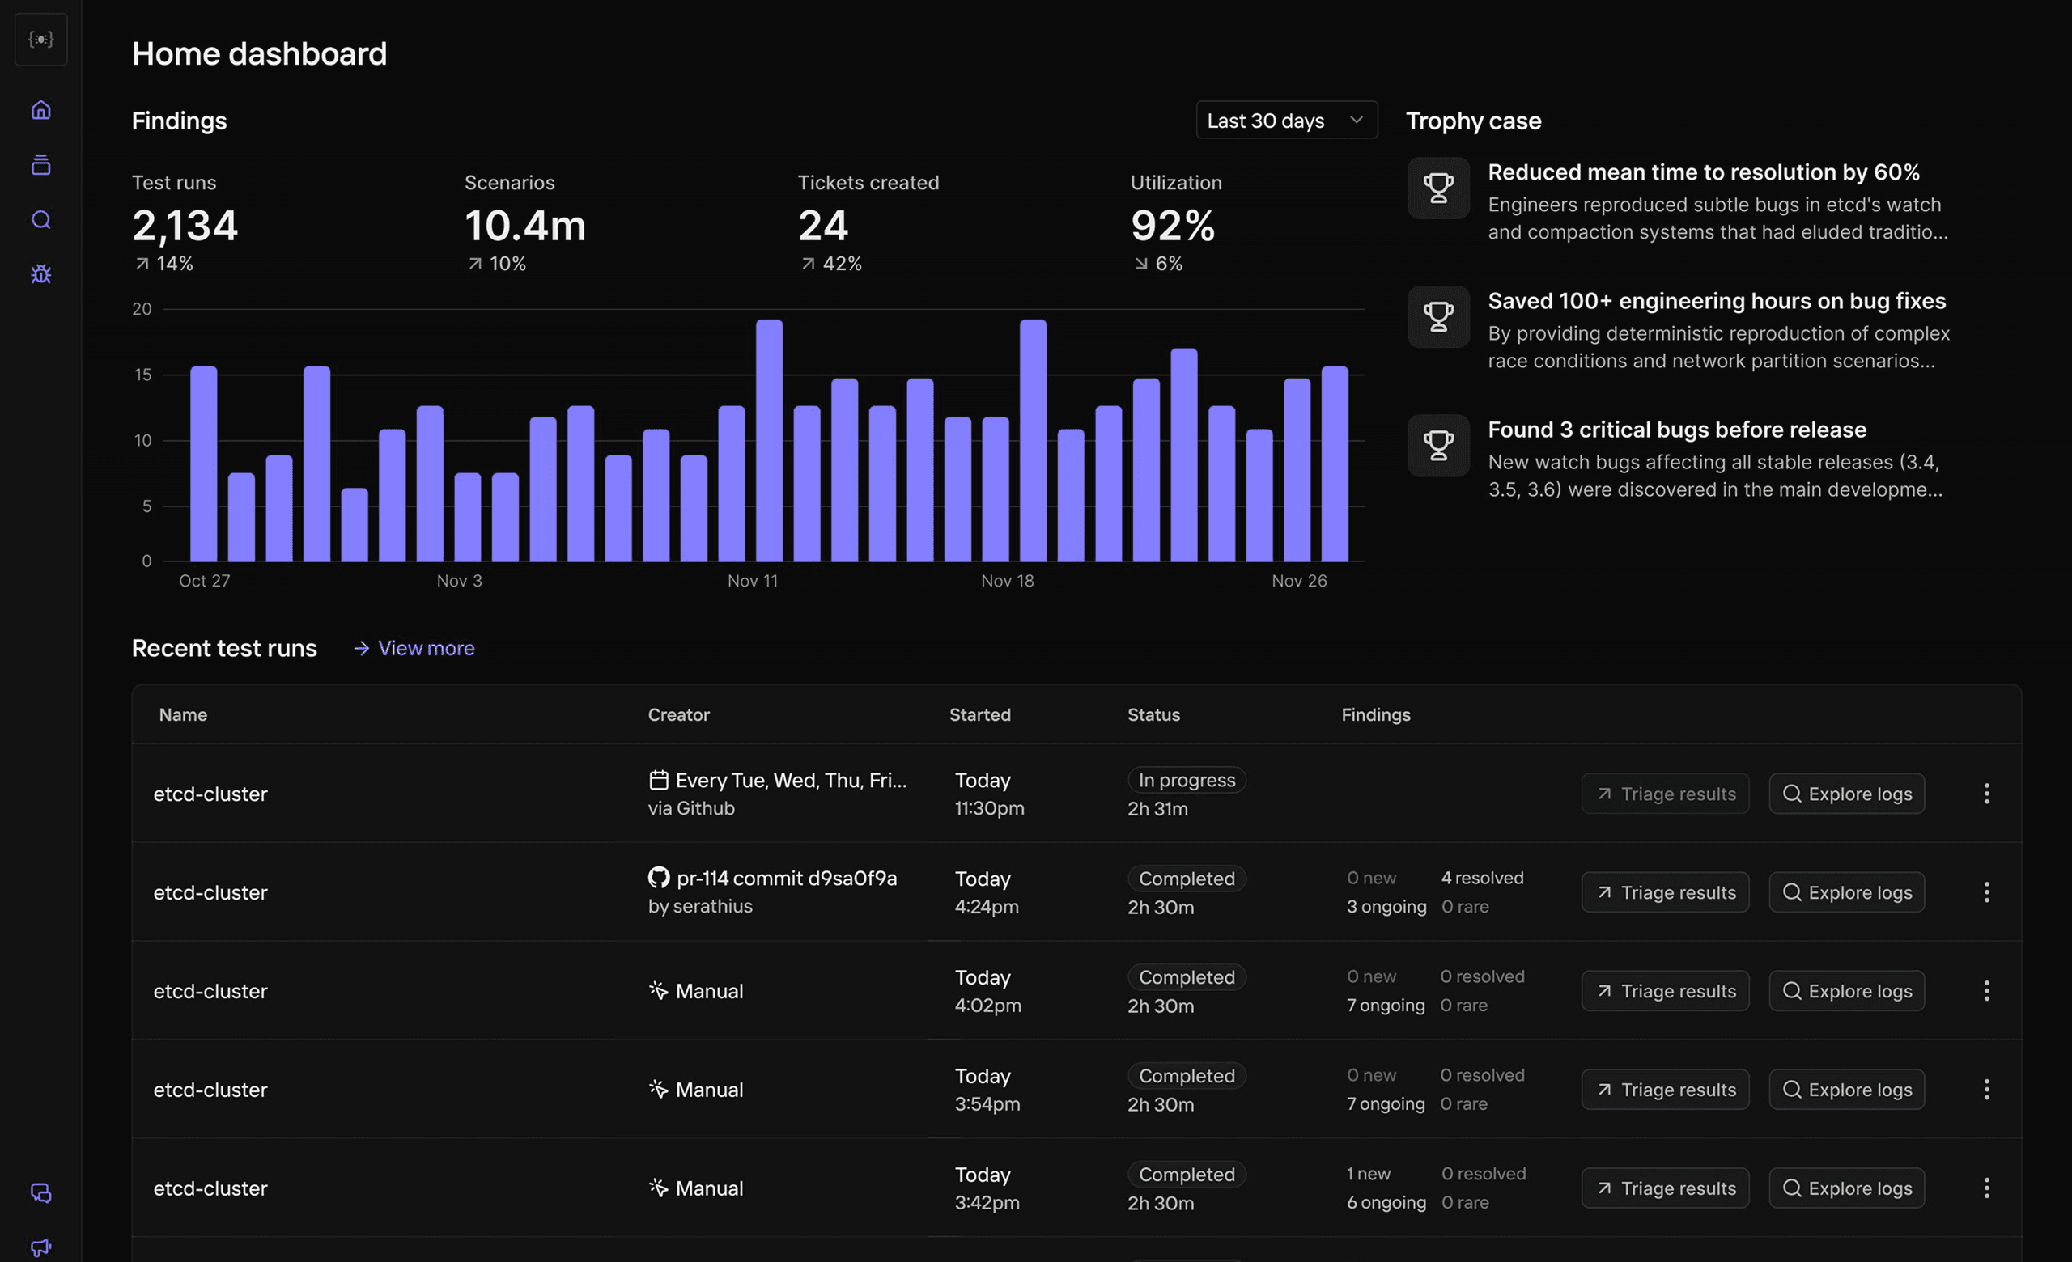Click the tallest bar near Nov 11
Viewport: 2072px width, 1262px height.
click(769, 440)
